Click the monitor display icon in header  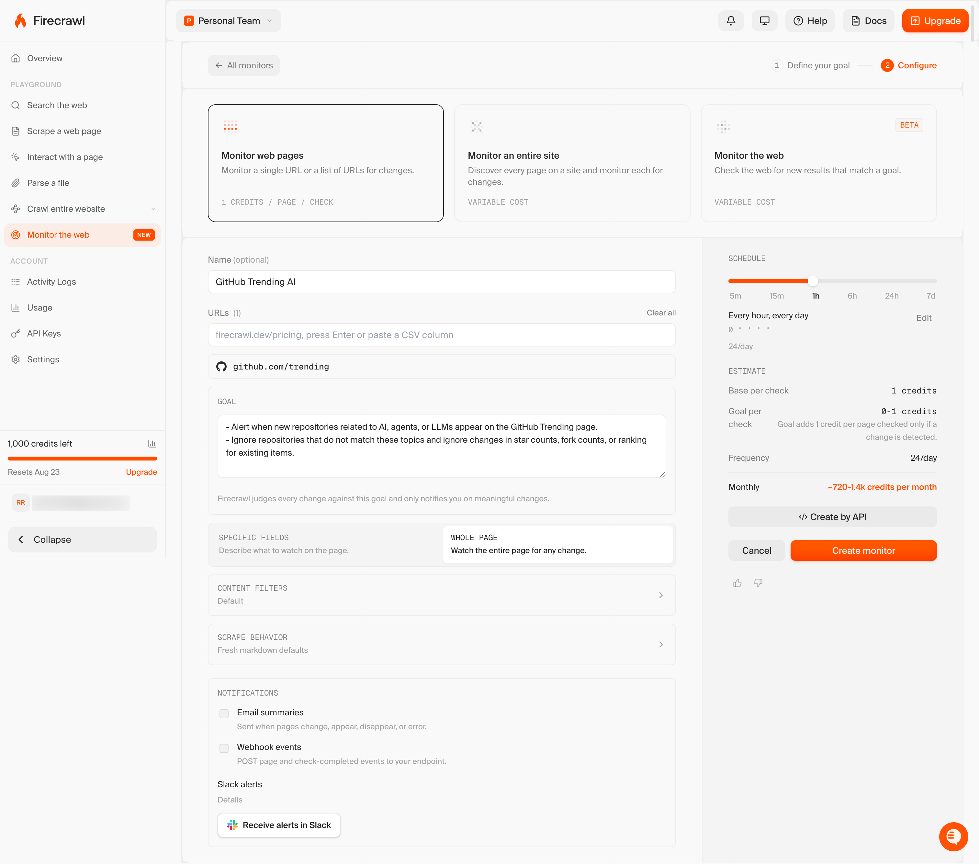[x=764, y=21]
